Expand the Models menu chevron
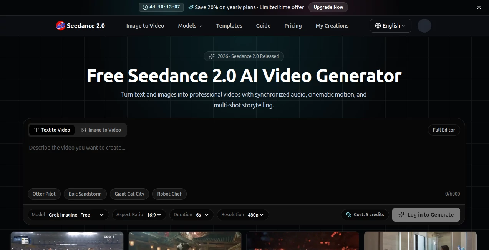Screen dimensions: 489x250 (200, 26)
